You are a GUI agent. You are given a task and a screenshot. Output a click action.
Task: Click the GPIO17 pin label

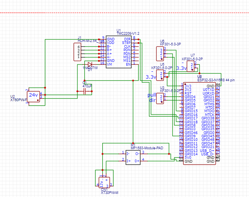point(191,118)
